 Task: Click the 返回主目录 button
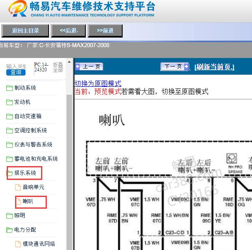(25, 31)
